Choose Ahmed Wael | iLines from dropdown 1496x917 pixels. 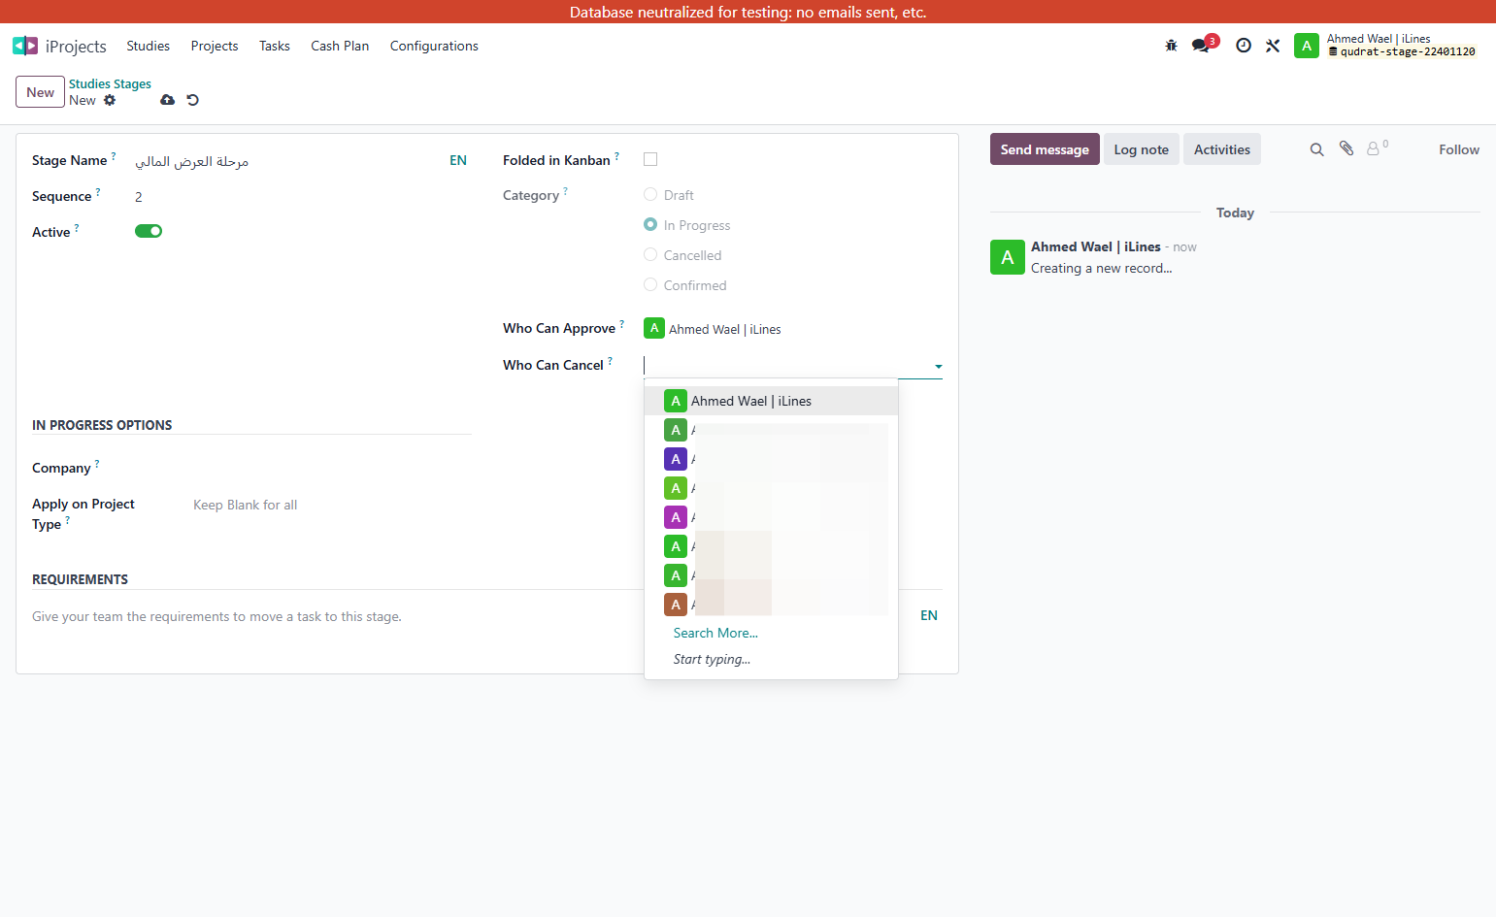pos(771,401)
